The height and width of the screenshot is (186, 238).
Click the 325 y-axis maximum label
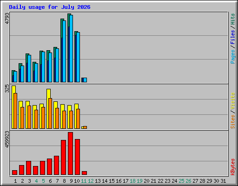[7, 88]
